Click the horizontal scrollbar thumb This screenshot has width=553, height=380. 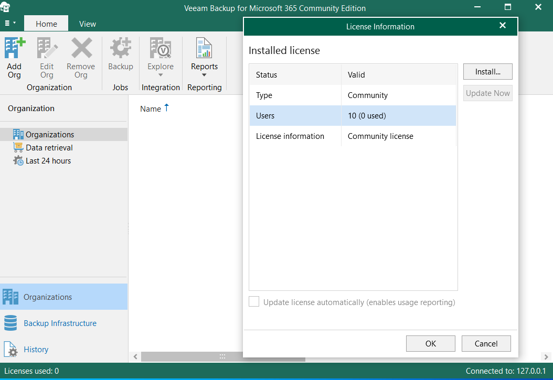(x=223, y=357)
